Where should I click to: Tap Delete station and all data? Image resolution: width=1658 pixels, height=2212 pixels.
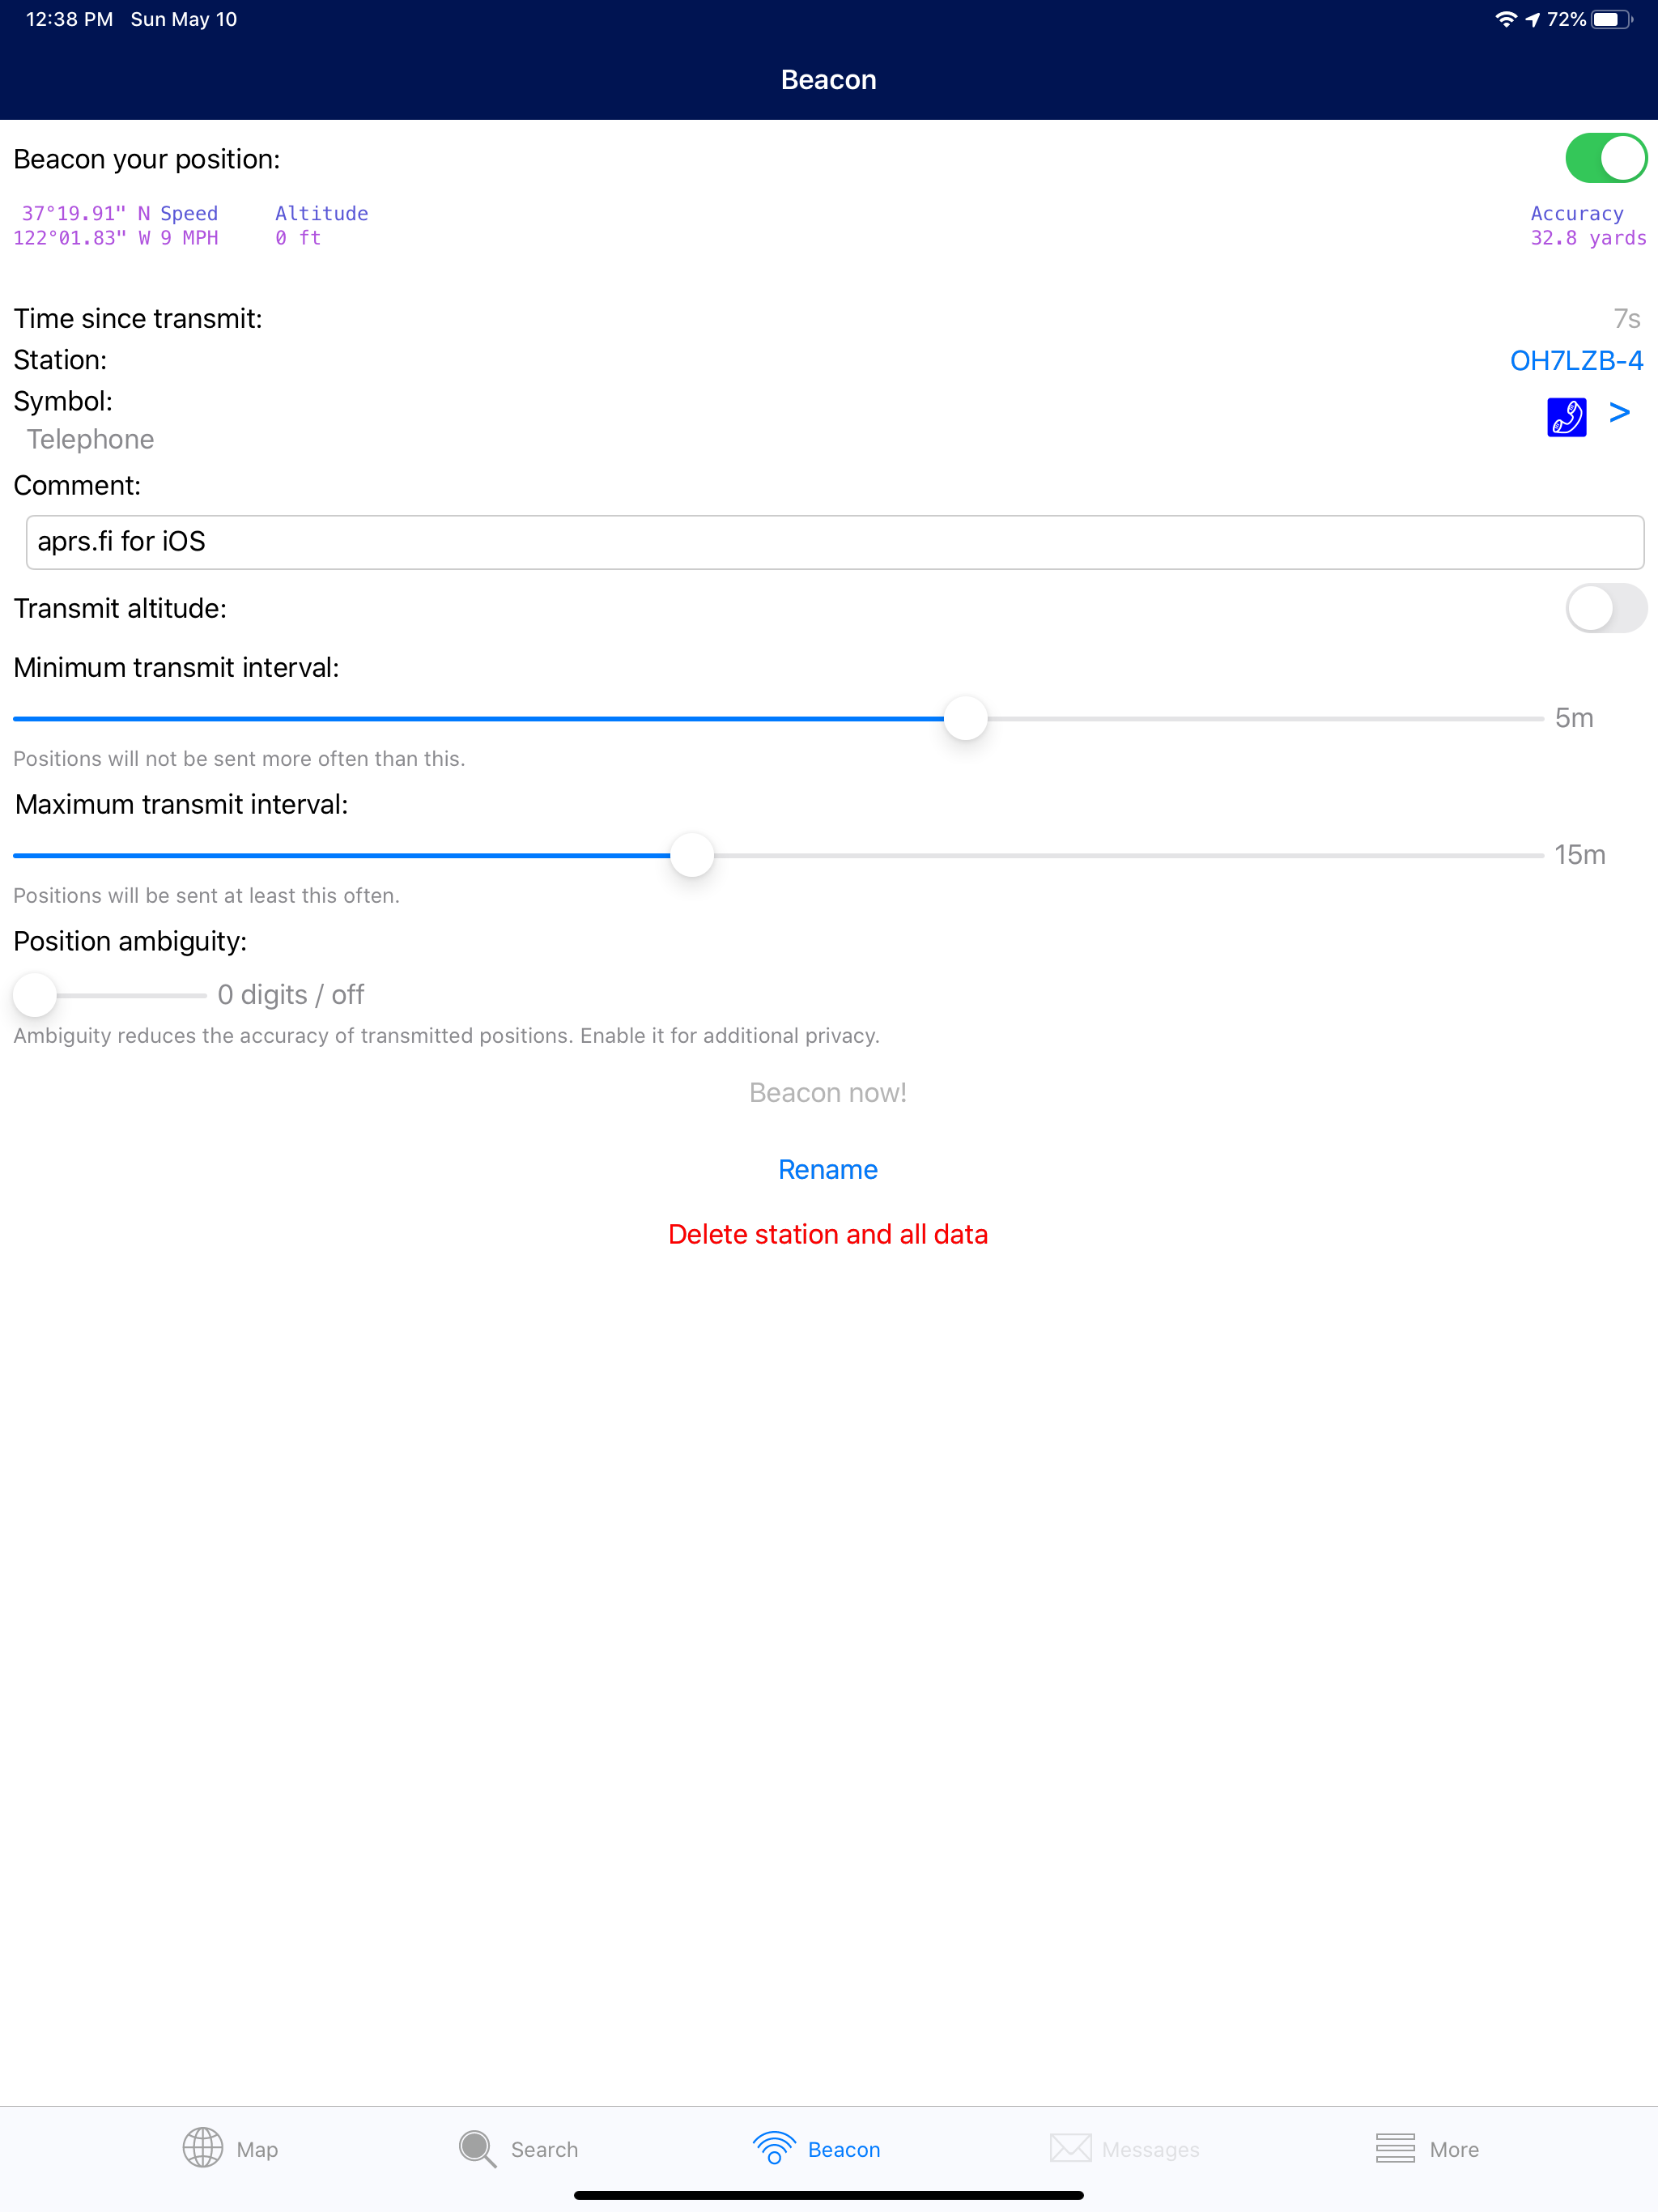pos(828,1235)
